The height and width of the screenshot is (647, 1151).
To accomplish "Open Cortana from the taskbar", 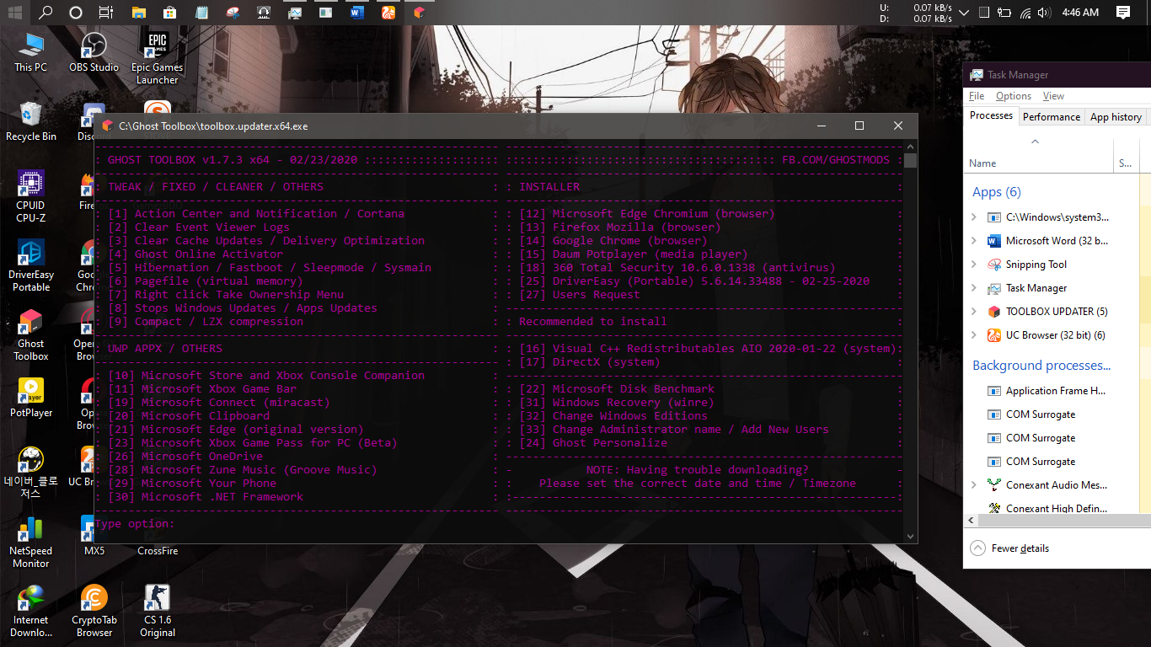I will pyautogui.click(x=76, y=13).
